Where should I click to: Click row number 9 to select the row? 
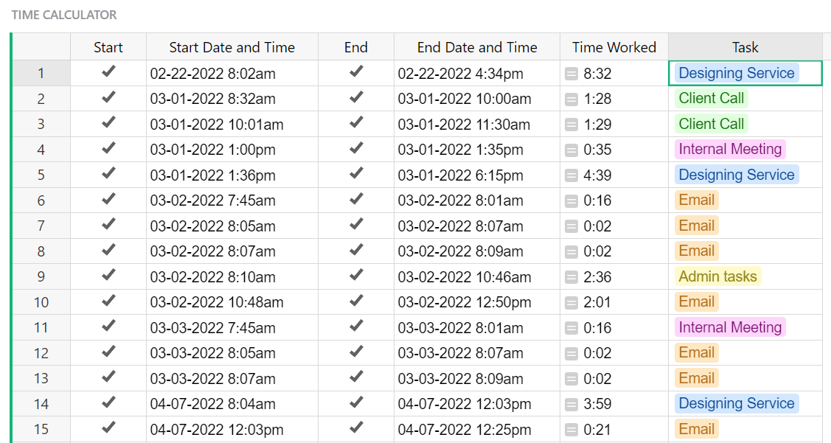tap(41, 276)
